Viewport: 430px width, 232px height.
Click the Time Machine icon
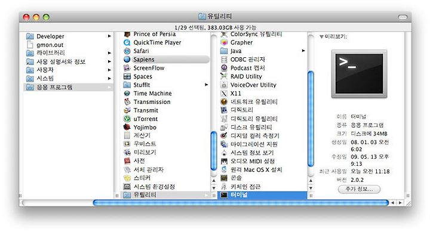(127, 94)
